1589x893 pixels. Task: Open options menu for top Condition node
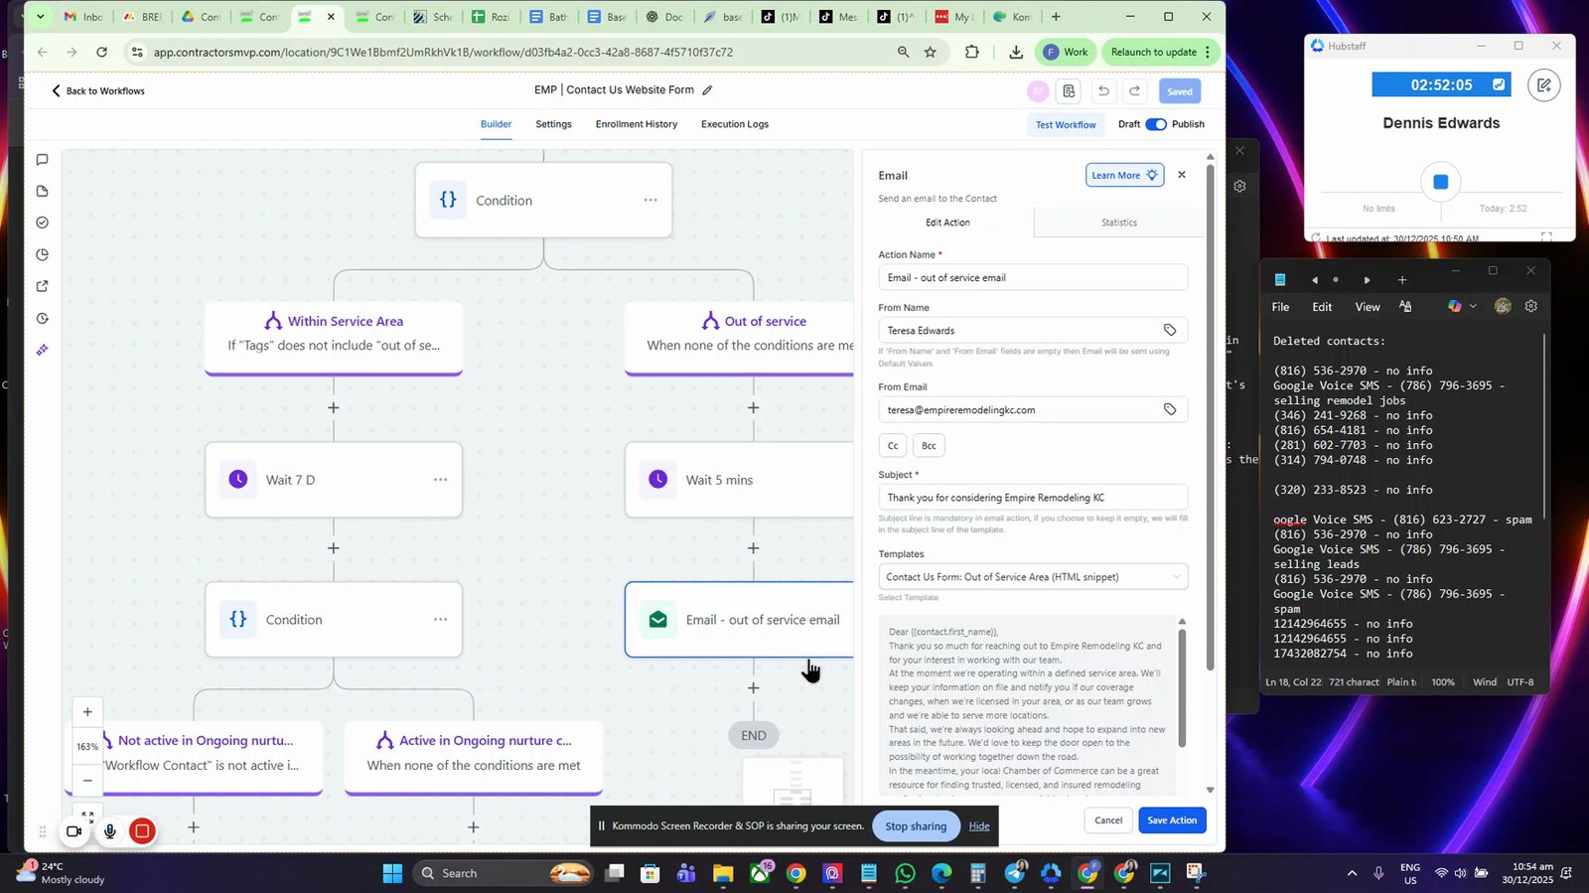(x=650, y=200)
